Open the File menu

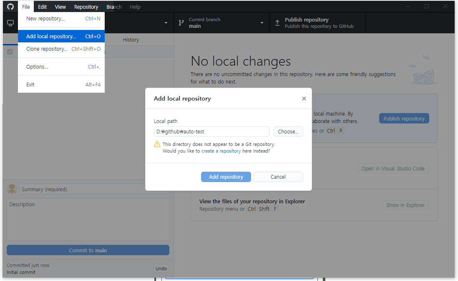point(26,7)
